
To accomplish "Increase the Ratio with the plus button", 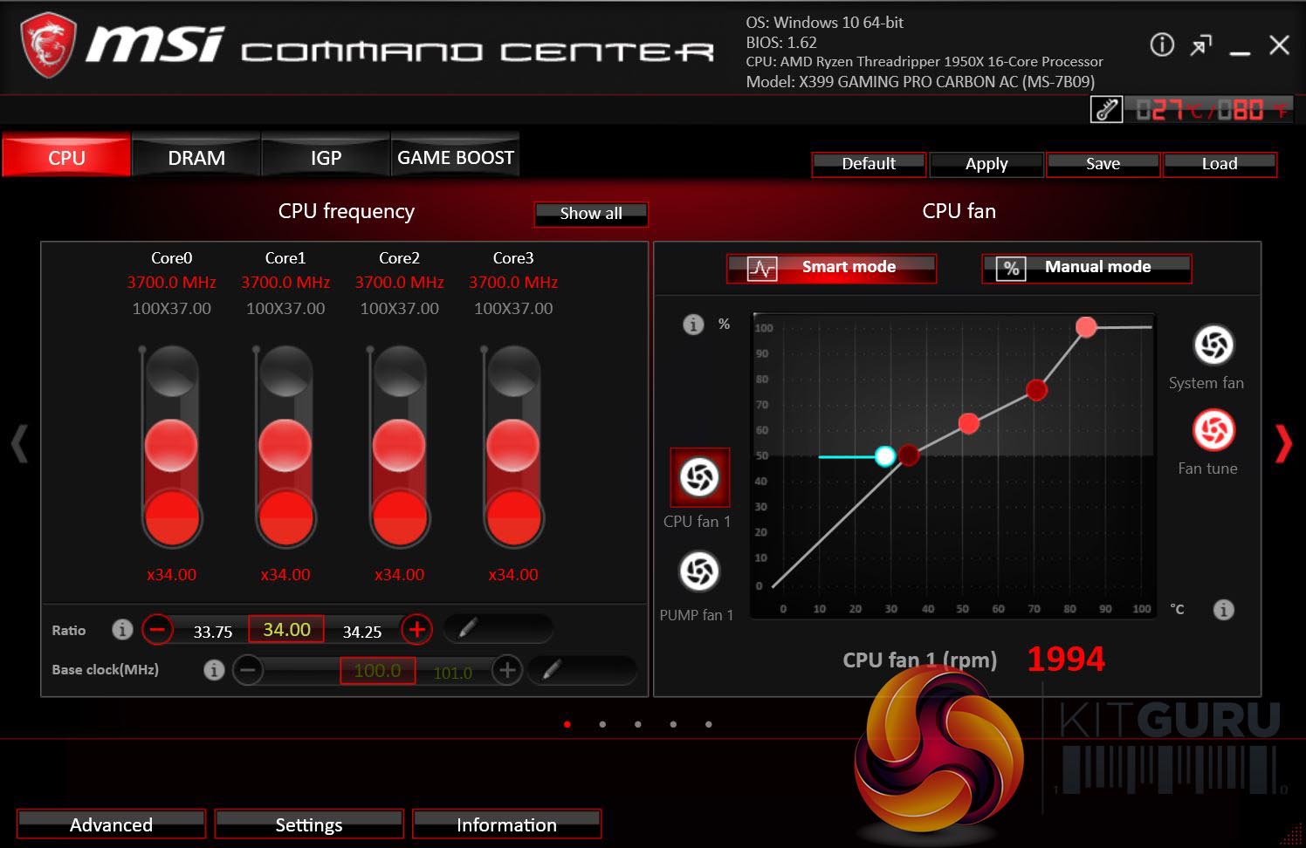I will point(417,629).
